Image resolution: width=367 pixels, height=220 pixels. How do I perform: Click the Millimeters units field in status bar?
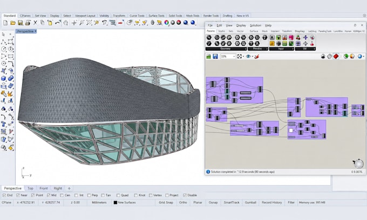click(x=99, y=202)
